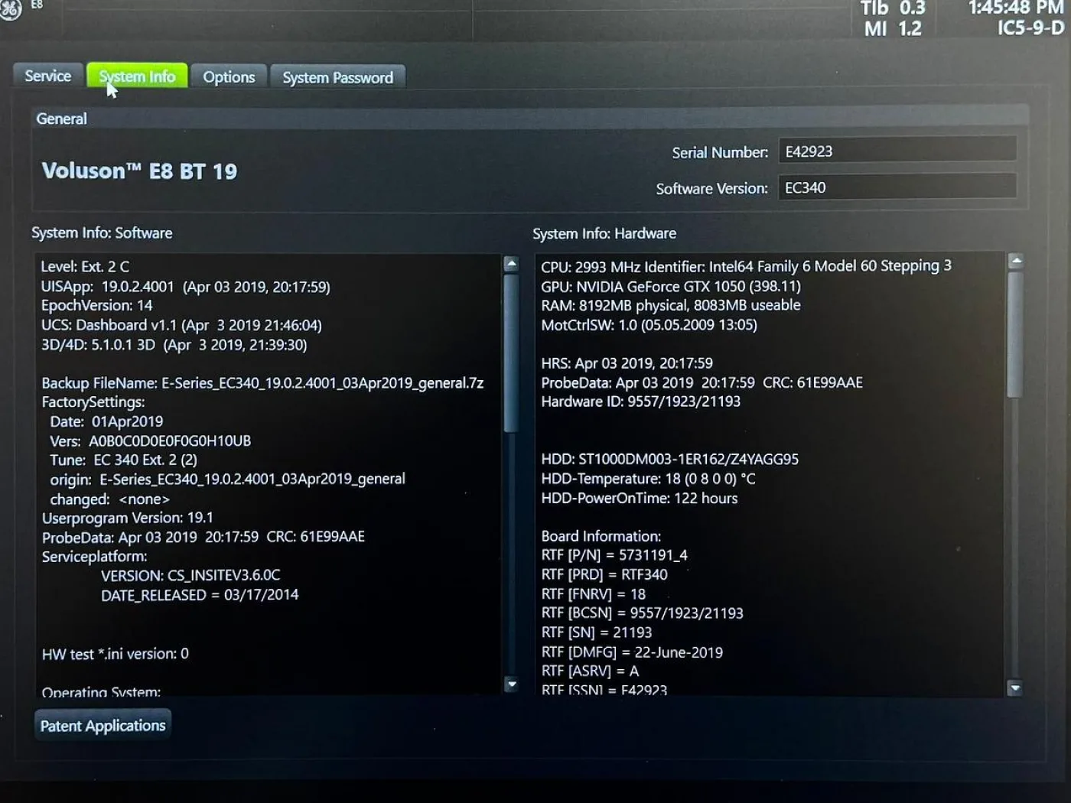Click the 'HDD-PowerOnTime: 122 hours' line

click(640, 499)
